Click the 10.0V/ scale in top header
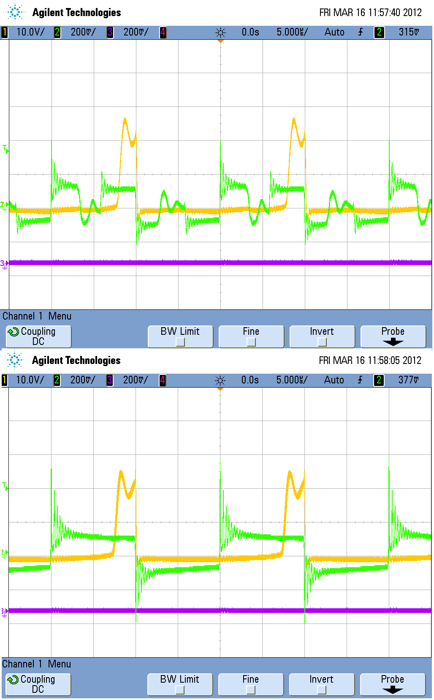The image size is (434, 700). [30, 32]
